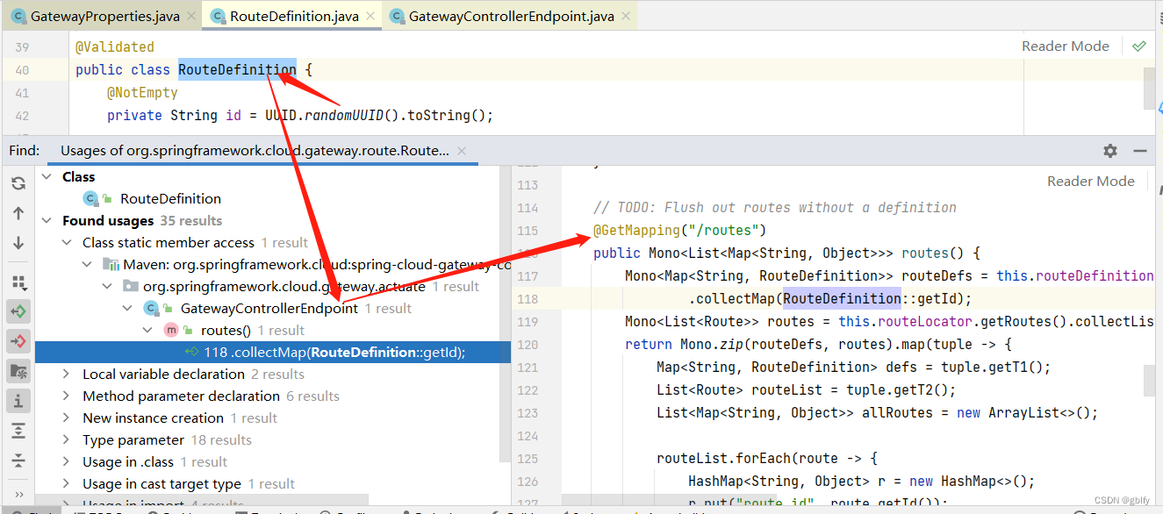Screen dimensions: 1163x514
Task: Click the green inspections checkmark icon
Action: point(1138,46)
